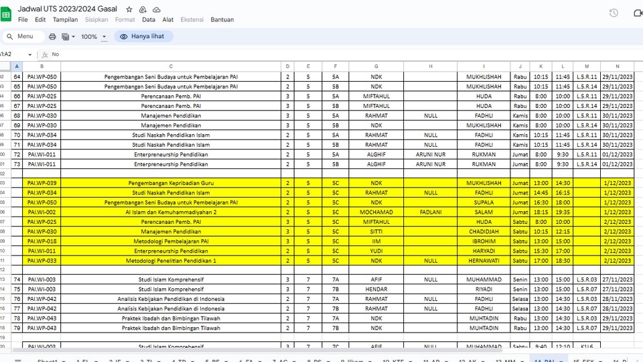Click the HENDAR cell
The height and width of the screenshot is (362, 643).
pyautogui.click(x=376, y=289)
